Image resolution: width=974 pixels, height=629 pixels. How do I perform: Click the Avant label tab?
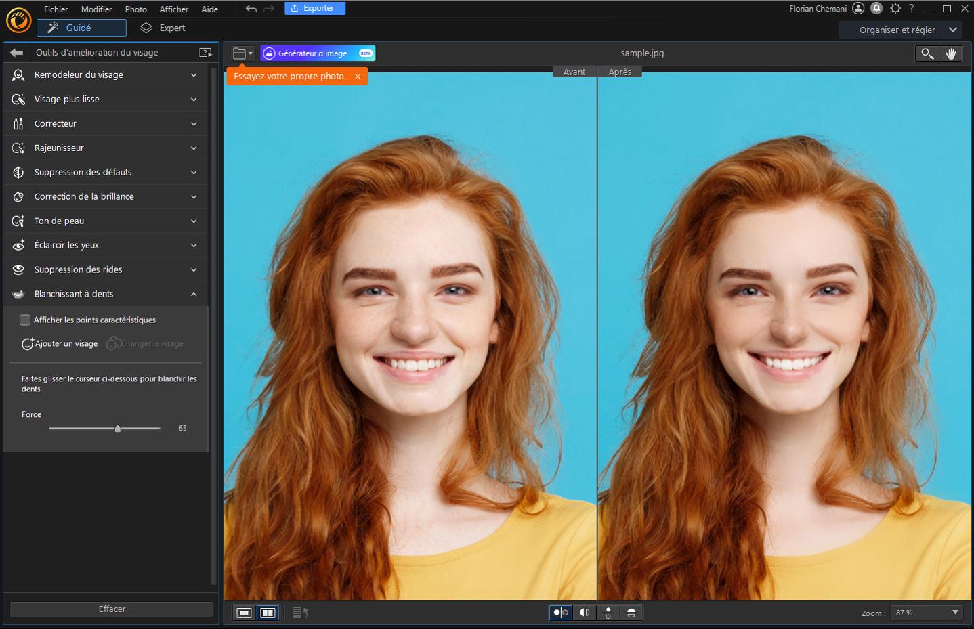(574, 72)
